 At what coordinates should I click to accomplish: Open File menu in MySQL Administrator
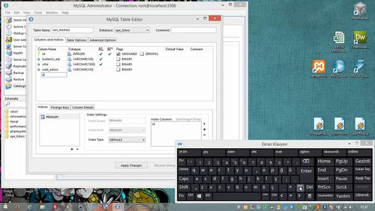[8, 12]
